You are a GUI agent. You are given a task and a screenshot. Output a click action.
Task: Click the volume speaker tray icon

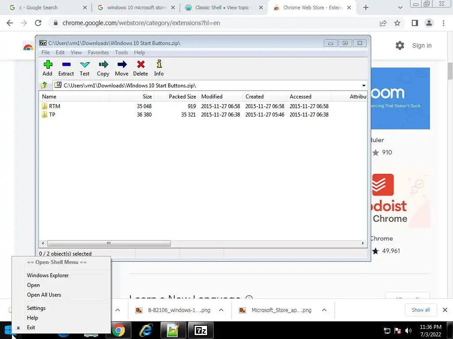408,330
